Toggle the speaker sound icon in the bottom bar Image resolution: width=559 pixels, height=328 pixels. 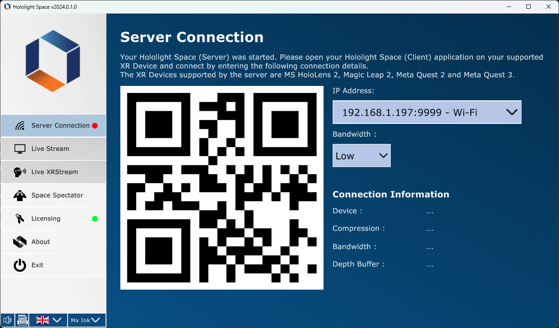click(7, 320)
